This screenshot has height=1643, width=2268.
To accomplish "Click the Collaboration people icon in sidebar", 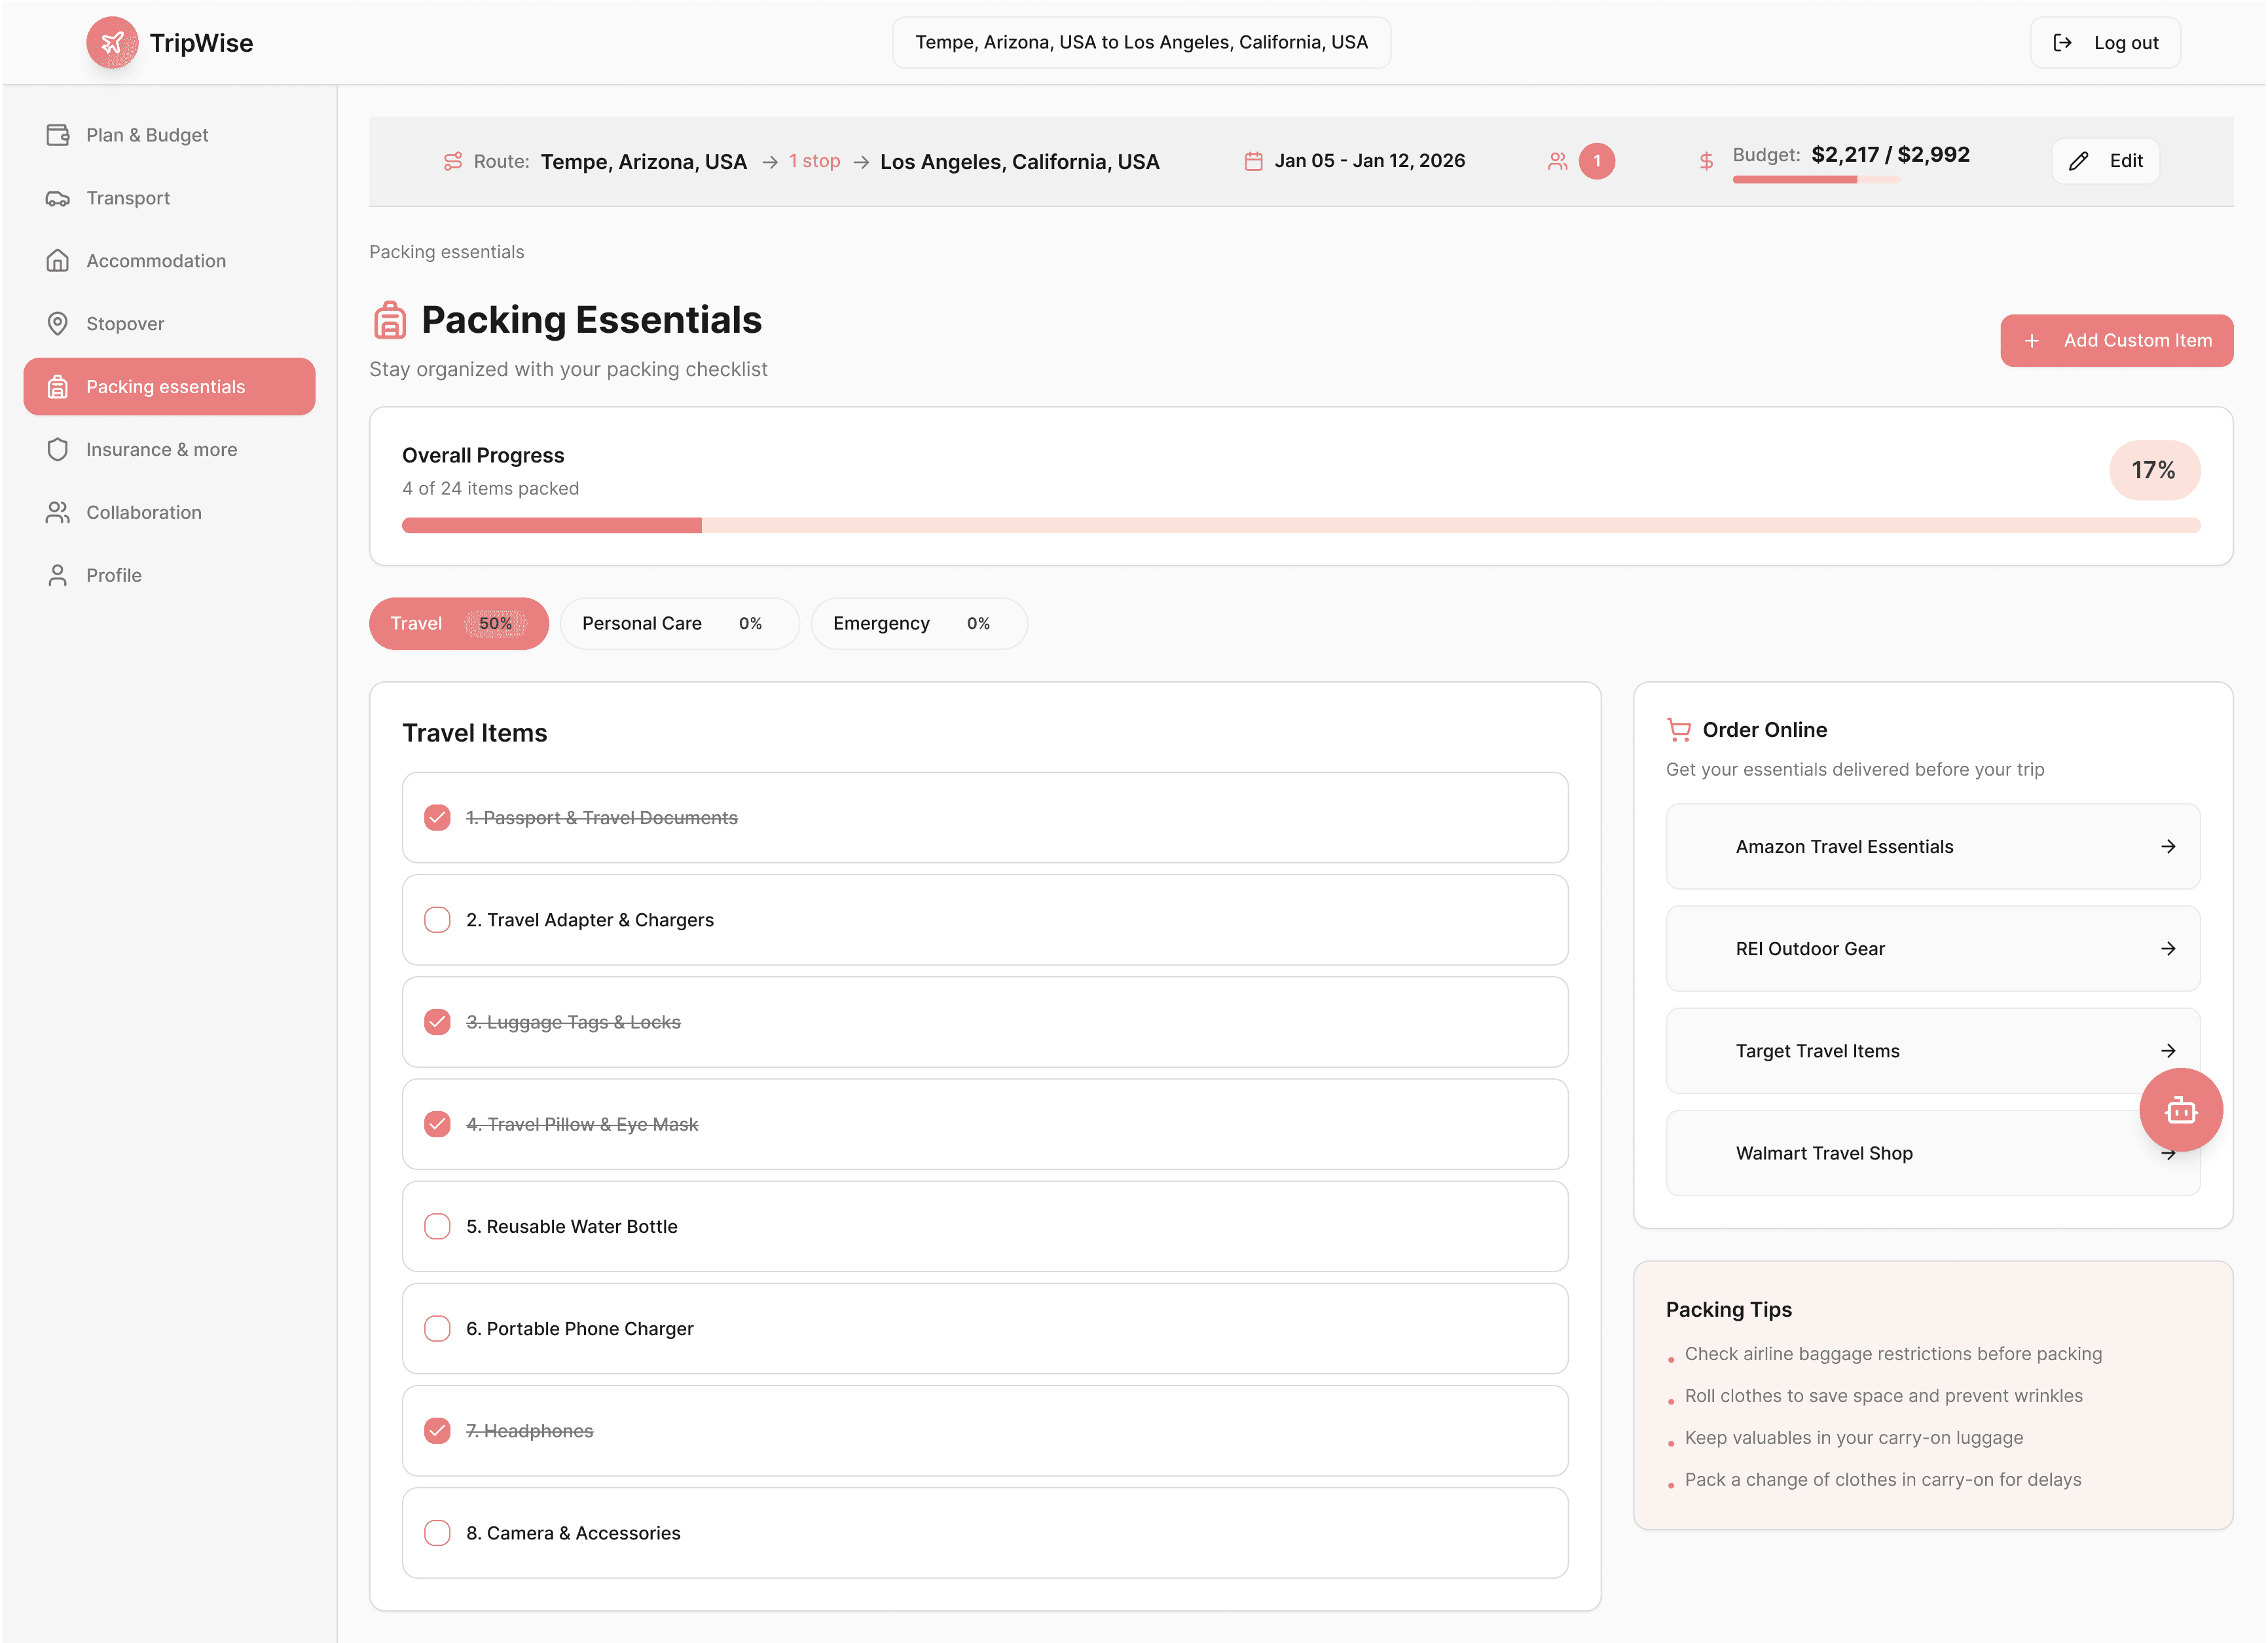I will pyautogui.click(x=58, y=512).
